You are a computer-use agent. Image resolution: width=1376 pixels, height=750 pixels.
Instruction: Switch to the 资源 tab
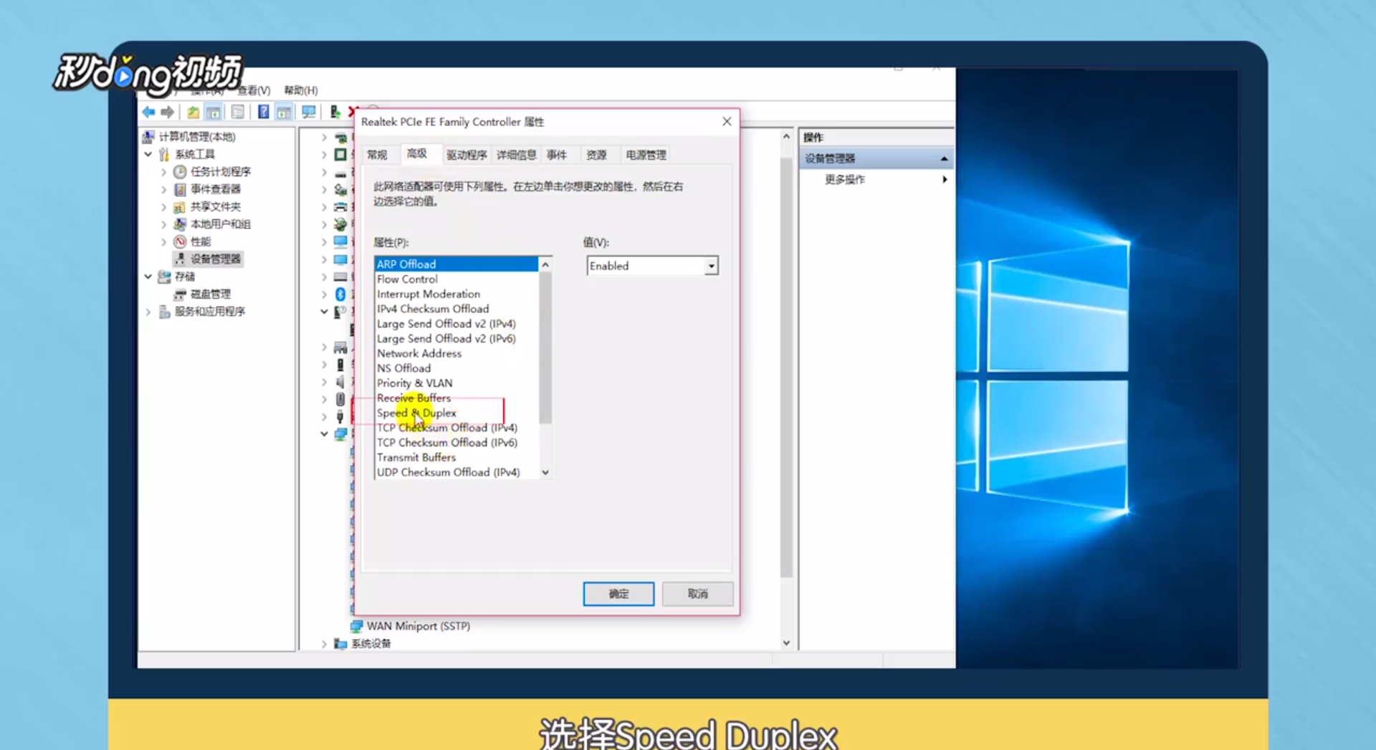click(x=596, y=155)
